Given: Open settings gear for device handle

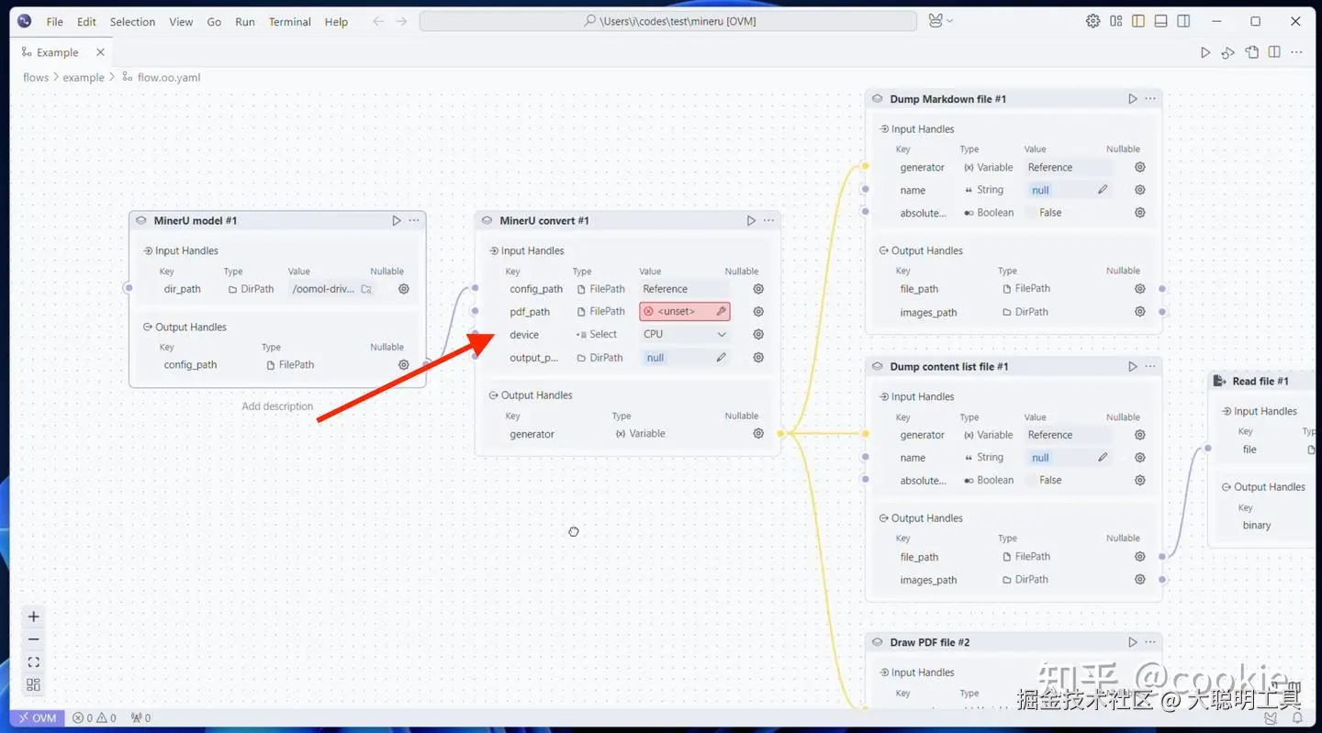Looking at the screenshot, I should (x=758, y=335).
